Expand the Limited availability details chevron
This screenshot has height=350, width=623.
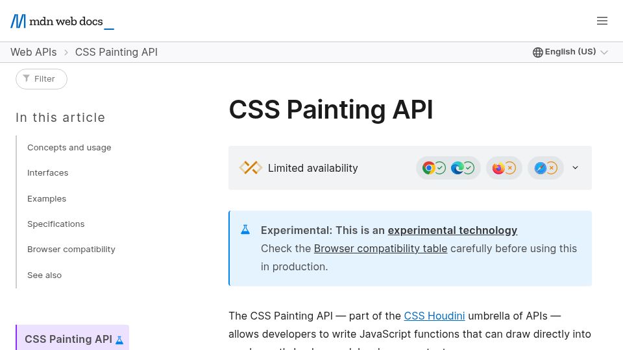tap(575, 168)
